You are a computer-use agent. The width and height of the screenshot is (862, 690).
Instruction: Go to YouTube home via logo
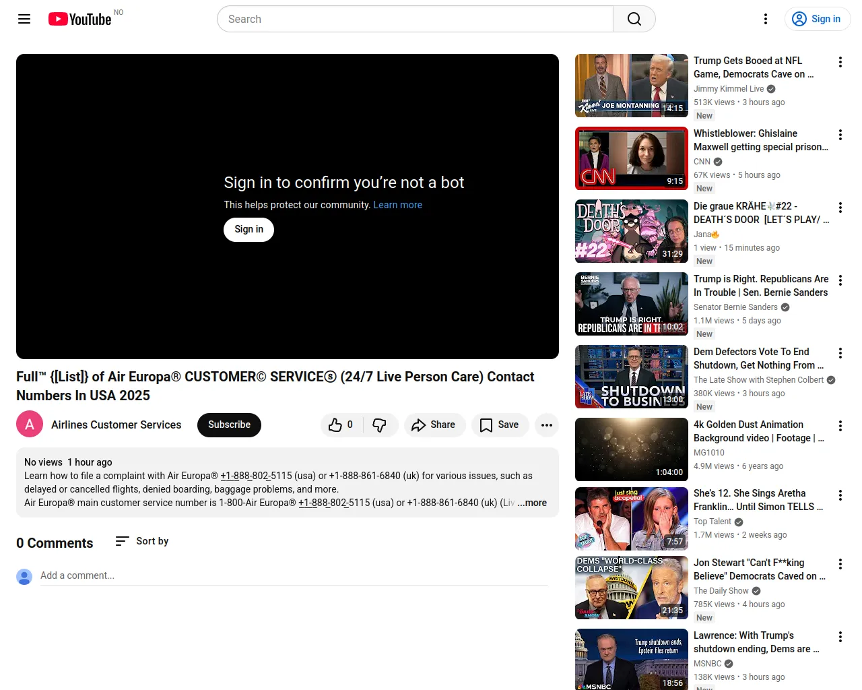pos(80,19)
